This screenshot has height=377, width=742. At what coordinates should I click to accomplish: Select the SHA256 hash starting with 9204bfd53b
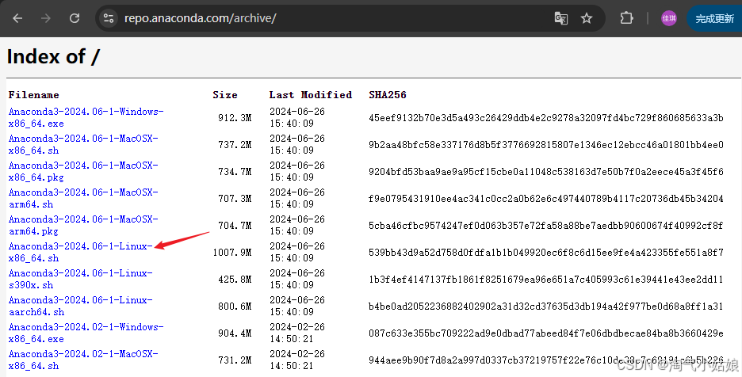pyautogui.click(x=546, y=171)
